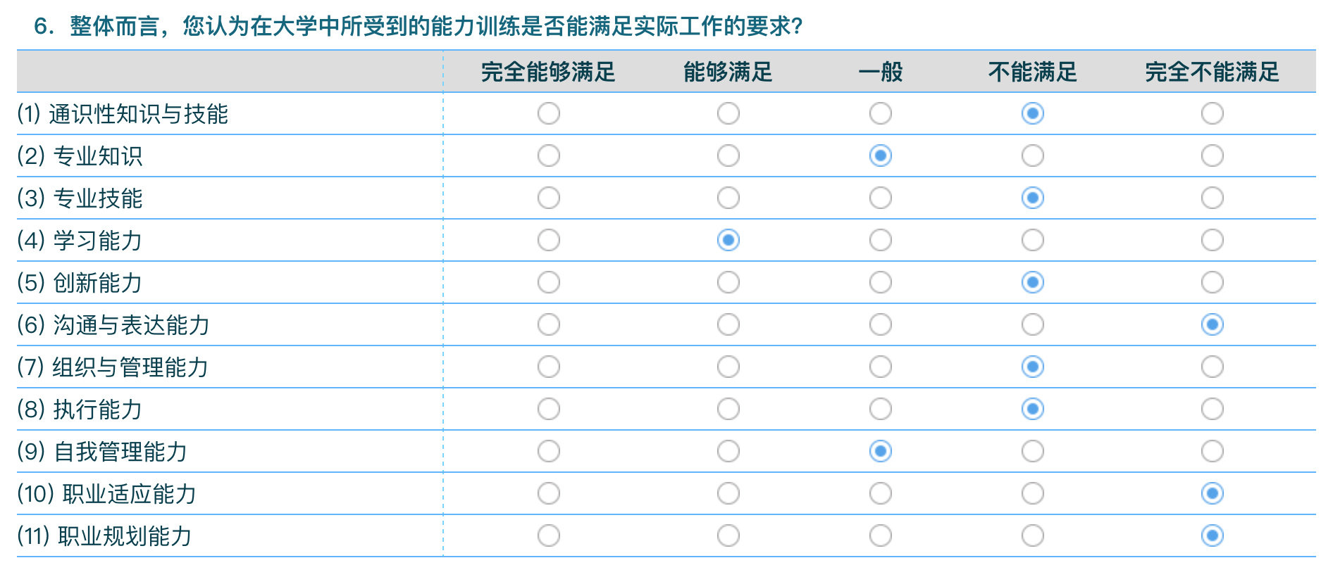
Task: Select 完全不能满足 for 通识性知识与技能
Action: tap(1212, 113)
